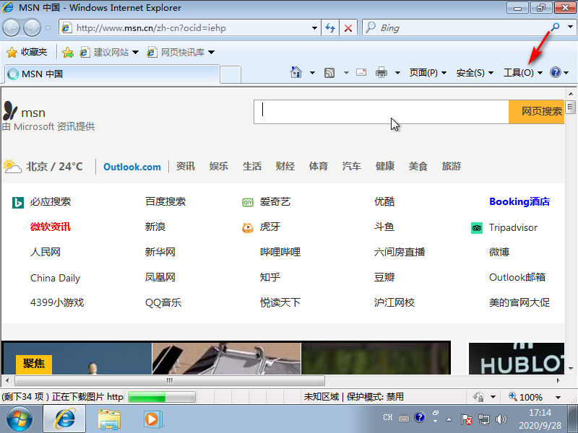Viewport: 578px width, 433px height.
Task: Click the 网页搜索 search button
Action: [536, 112]
